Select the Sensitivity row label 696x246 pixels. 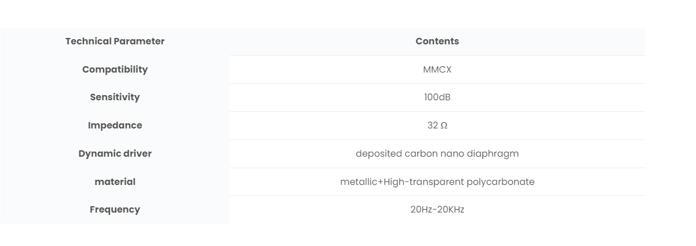(x=115, y=97)
